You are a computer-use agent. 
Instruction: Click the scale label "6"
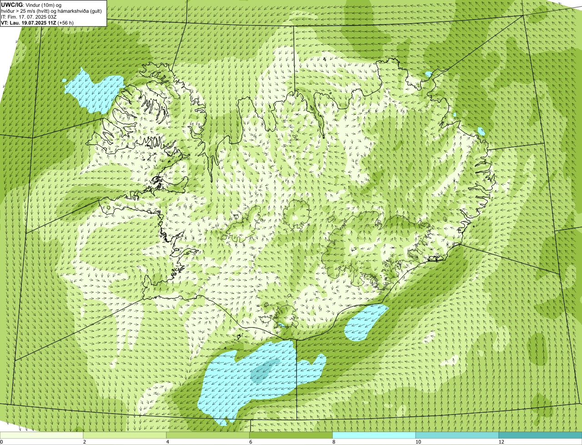[x=251, y=442]
